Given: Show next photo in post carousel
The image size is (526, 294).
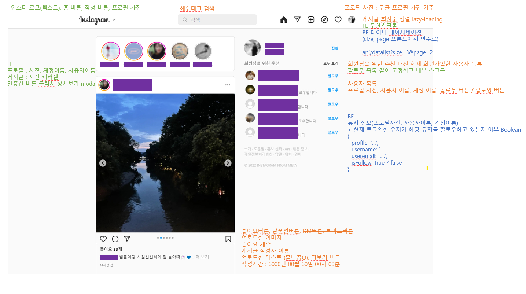Looking at the screenshot, I should 228,163.
